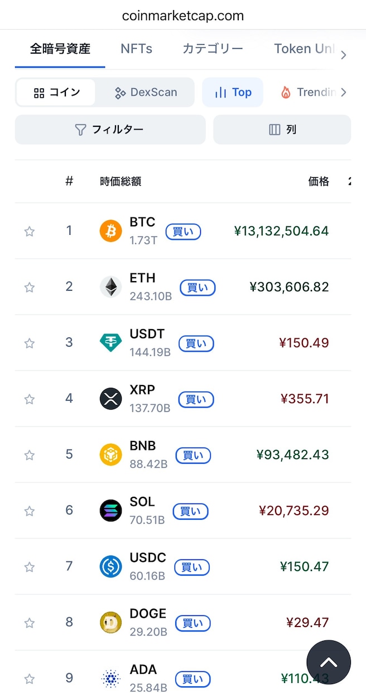Open the Ethereum diamond logo
This screenshot has height=693, width=366.
(x=110, y=287)
